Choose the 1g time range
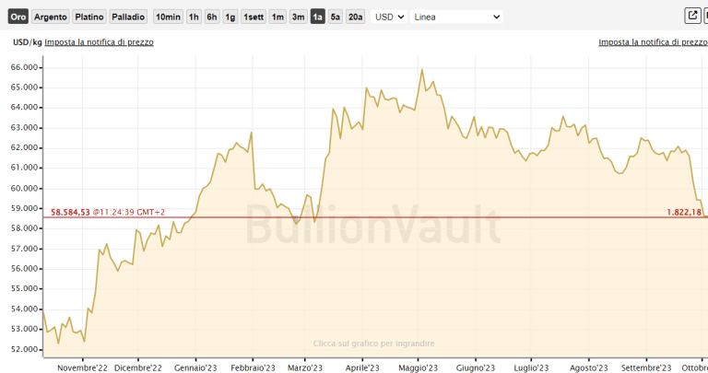The height and width of the screenshot is (373, 708). [230, 17]
